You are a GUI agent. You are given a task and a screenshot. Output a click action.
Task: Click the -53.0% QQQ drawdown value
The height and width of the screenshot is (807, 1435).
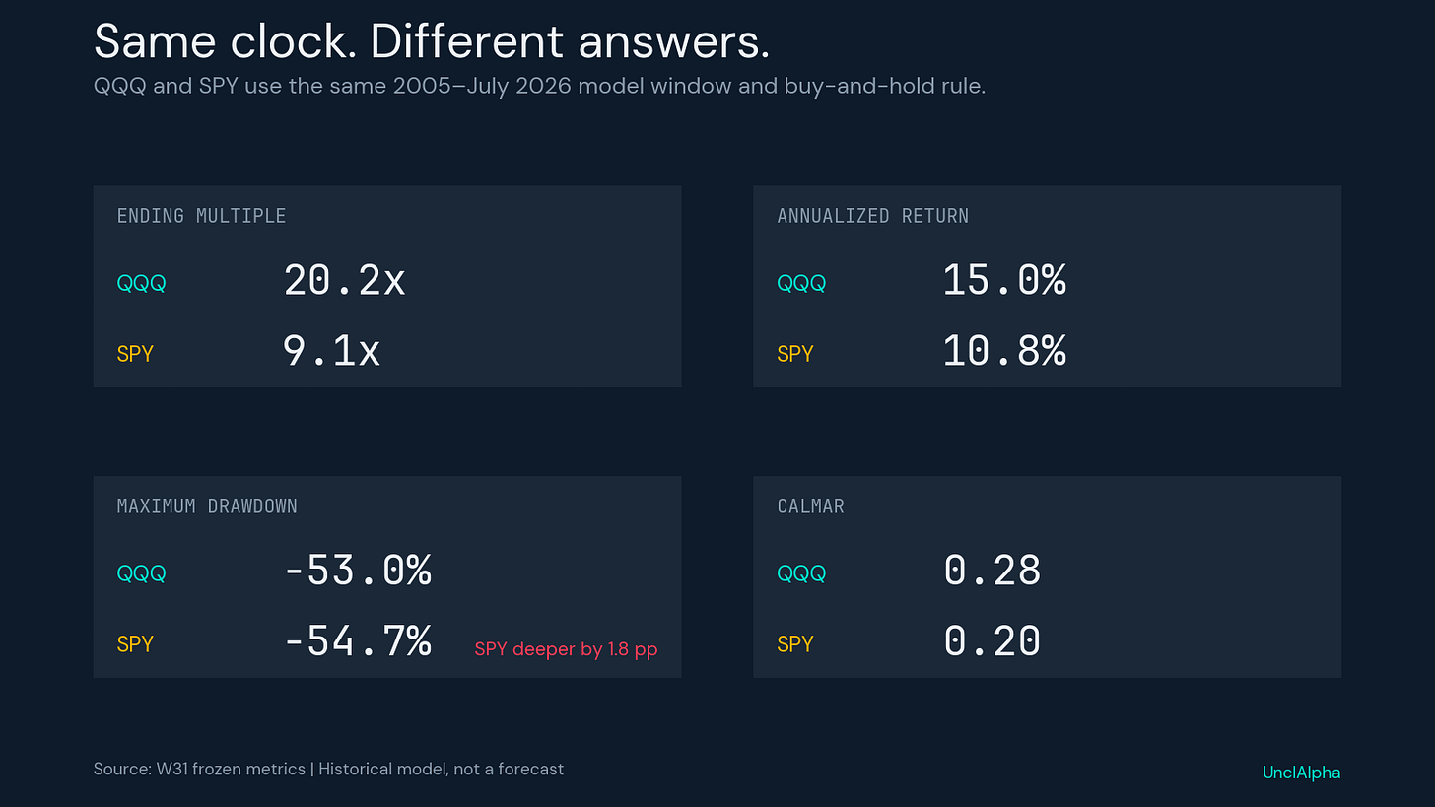coord(358,572)
